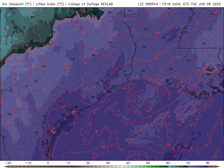Image resolution: width=224 pixels, height=168 pixels.
Task: Click the 20 label on the color scale
Action: pos(88,163)
